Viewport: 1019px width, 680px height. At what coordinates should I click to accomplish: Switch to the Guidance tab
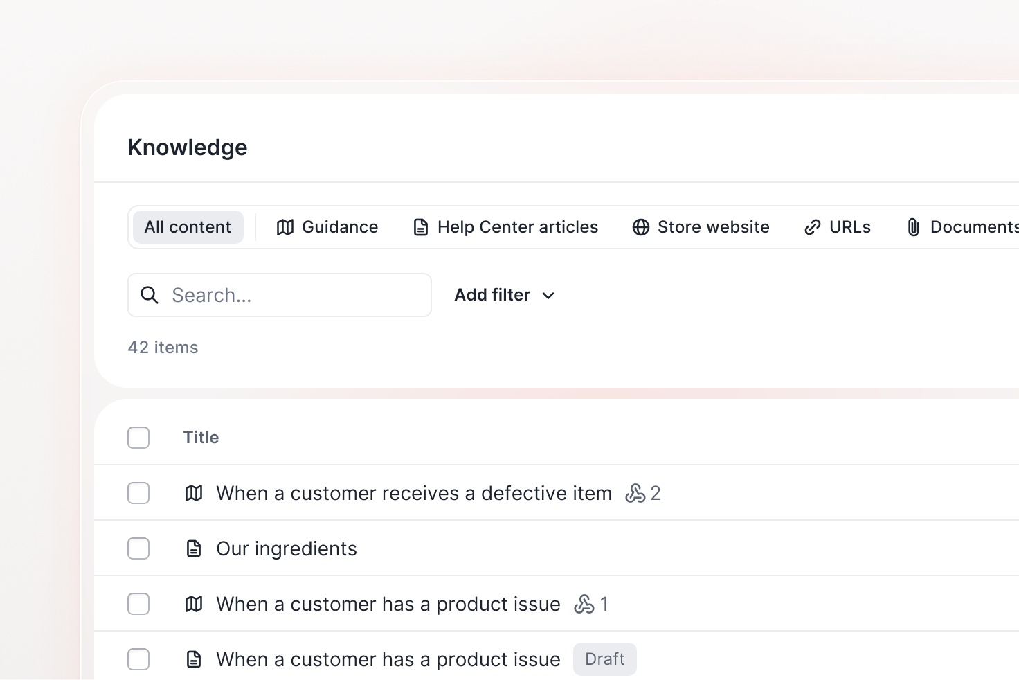point(327,227)
